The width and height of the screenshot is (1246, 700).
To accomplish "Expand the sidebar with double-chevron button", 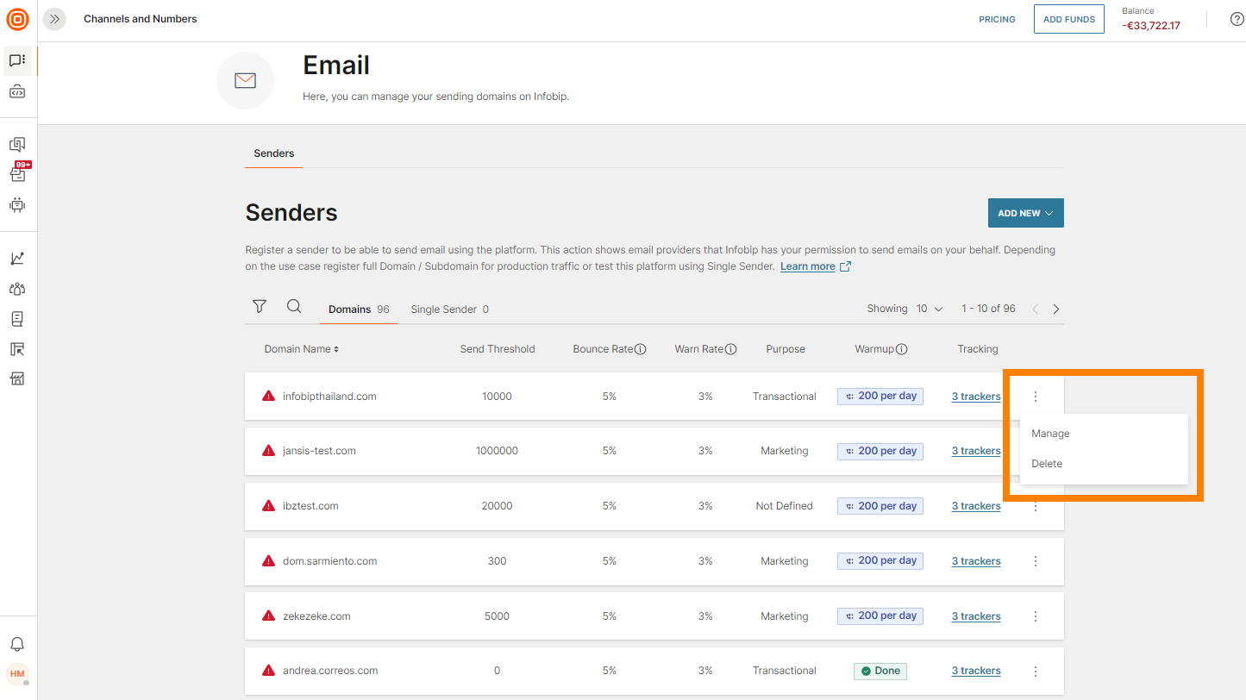I will [54, 19].
